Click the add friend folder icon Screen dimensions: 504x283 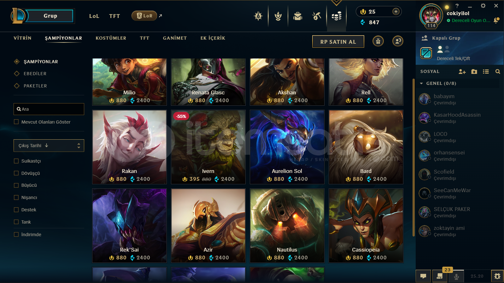click(474, 72)
